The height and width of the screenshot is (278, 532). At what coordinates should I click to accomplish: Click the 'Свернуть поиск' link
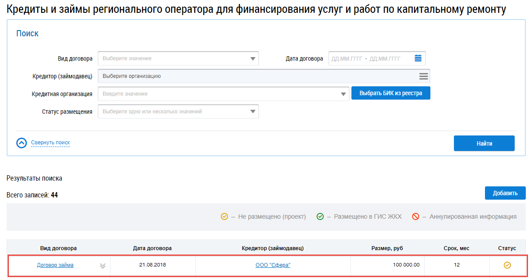(x=50, y=143)
